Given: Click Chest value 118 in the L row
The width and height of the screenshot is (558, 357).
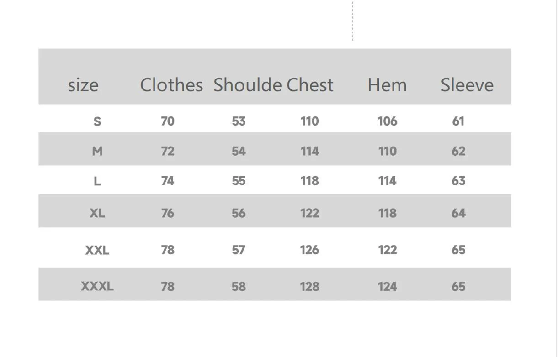Looking at the screenshot, I should click(309, 181).
